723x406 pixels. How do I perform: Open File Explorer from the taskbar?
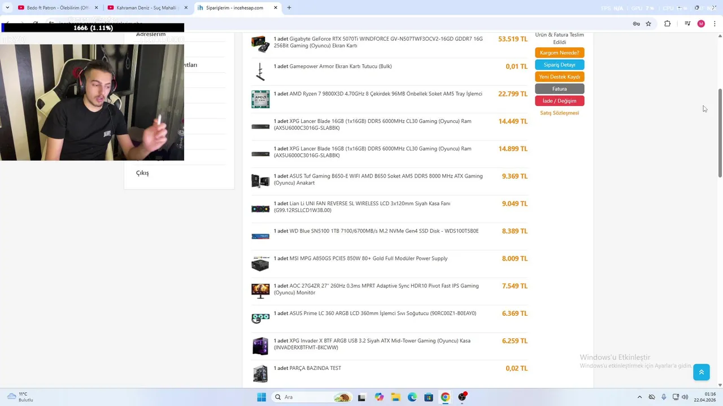coord(395,397)
